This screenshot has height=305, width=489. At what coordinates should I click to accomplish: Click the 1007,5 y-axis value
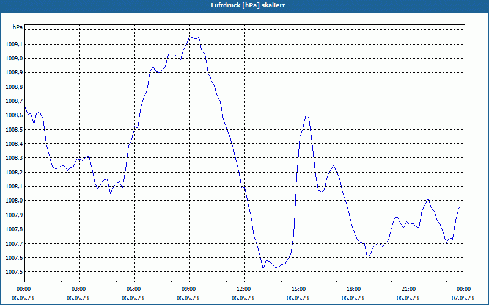coord(14,272)
